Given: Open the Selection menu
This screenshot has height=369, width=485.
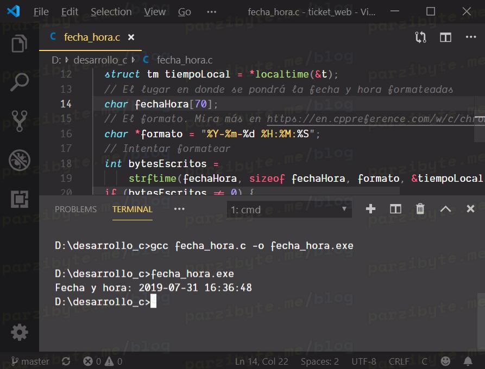Looking at the screenshot, I should click(x=111, y=12).
